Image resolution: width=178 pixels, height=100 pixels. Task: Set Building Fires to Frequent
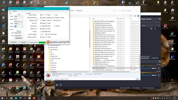[55, 26]
